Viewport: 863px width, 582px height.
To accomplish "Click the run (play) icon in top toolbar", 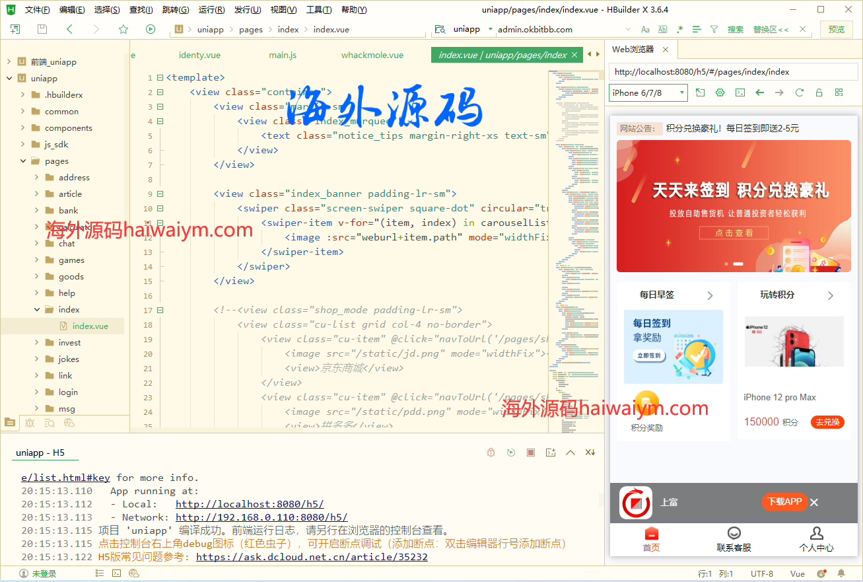I will [x=151, y=29].
